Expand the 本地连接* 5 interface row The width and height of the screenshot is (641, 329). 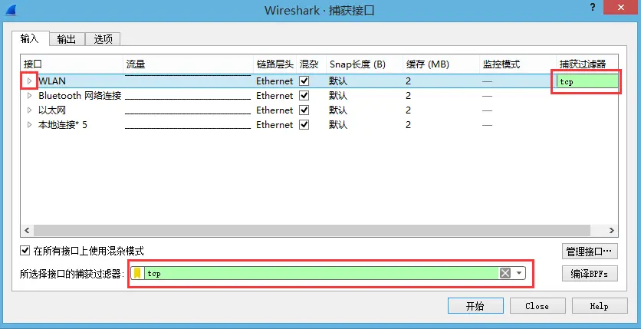(29, 125)
